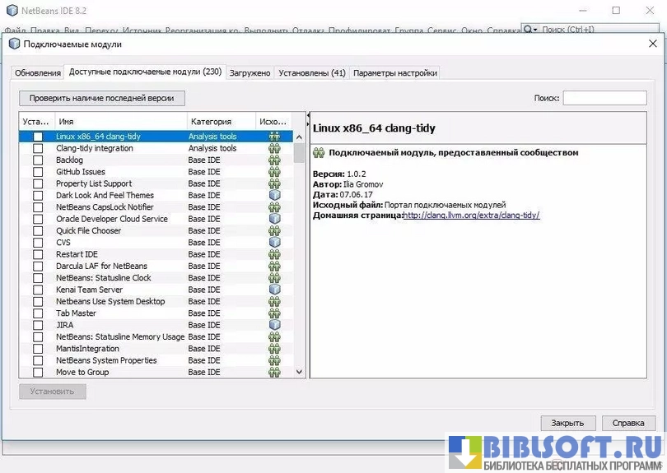Image resolution: width=667 pixels, height=473 pixels.
Task: Click the search magnifier icon in IDE toolbar
Action: [x=530, y=30]
